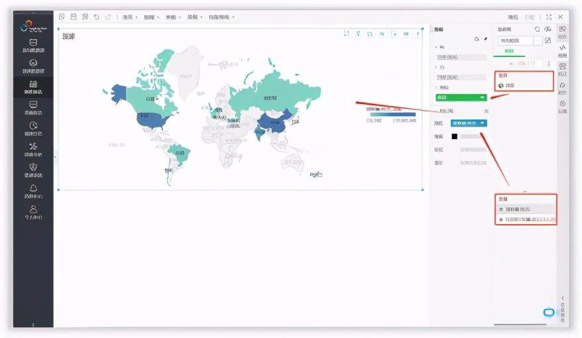Click the black color swatch in config panel

[455, 137]
